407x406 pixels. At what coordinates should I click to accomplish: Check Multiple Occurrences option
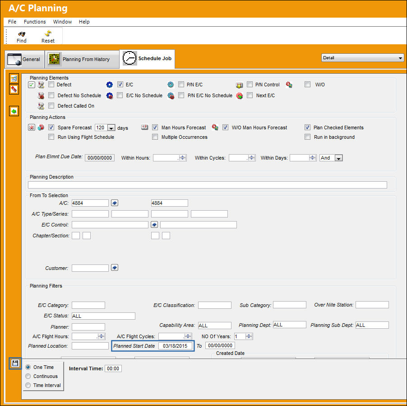coord(155,137)
